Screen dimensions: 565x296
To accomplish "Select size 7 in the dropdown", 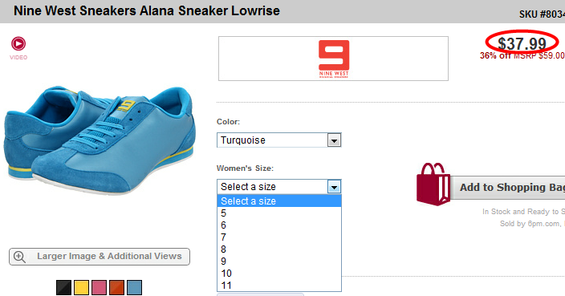I will (279, 237).
